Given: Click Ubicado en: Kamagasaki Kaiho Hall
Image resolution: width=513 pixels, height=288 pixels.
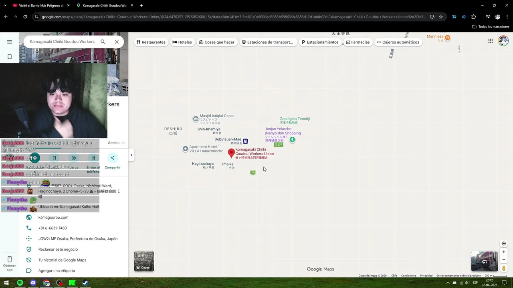Looking at the screenshot, I should pos(69,207).
